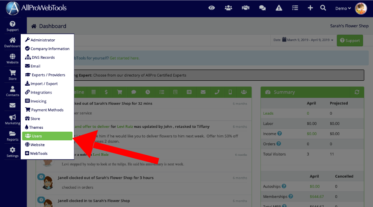Follow the Get started here link
This screenshot has height=207, width=373.
pos(124,58)
